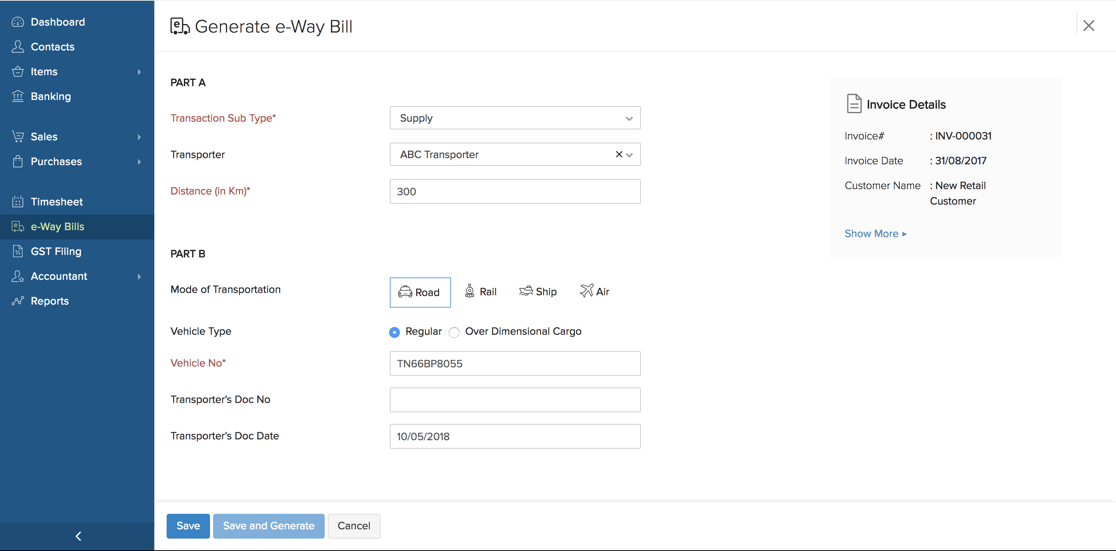
Task: Click the Dashboard sidebar icon
Action: tap(18, 21)
